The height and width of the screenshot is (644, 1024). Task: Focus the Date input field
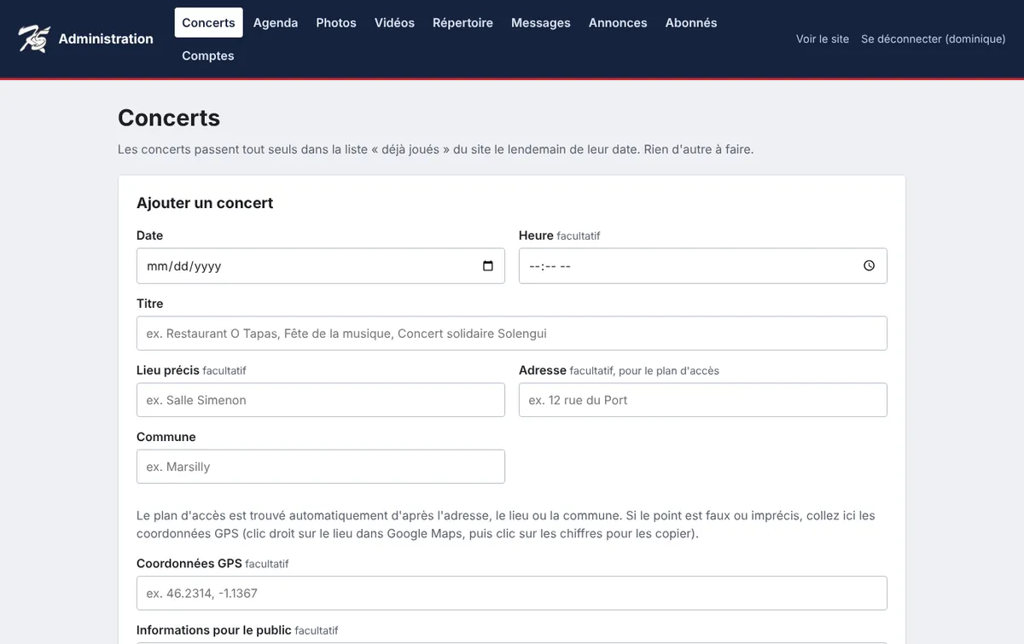pyautogui.click(x=321, y=266)
